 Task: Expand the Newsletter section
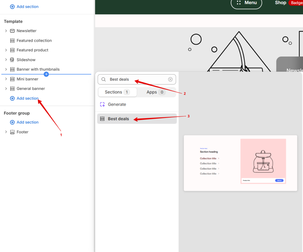(6, 31)
